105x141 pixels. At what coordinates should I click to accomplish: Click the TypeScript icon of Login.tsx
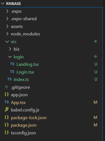coord(12,72)
